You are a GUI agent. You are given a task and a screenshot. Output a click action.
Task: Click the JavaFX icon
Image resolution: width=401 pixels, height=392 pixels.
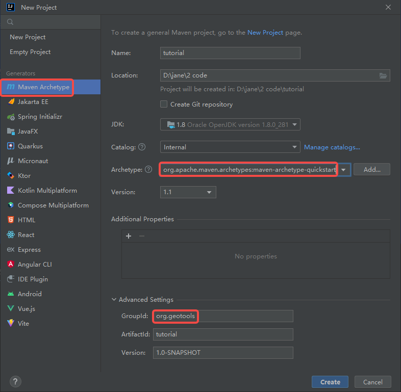11,132
